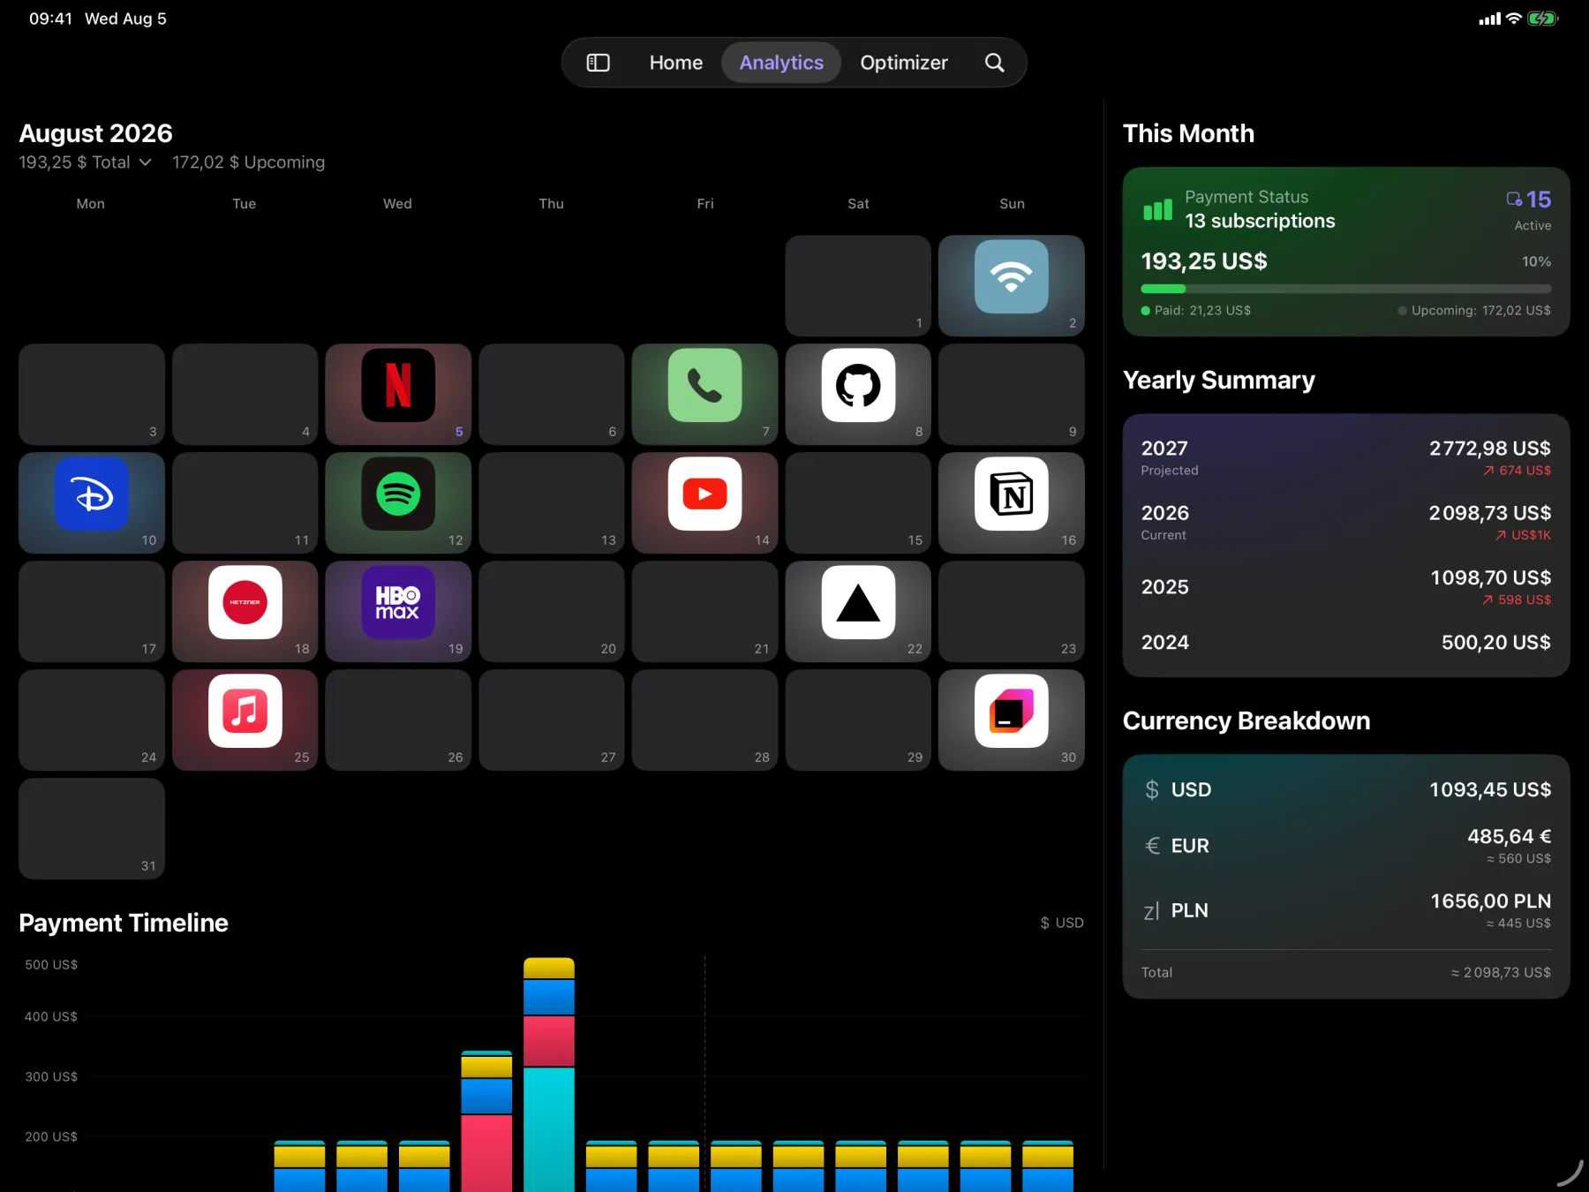This screenshot has width=1589, height=1192.
Task: Select the Vercel triangle subscription icon
Action: click(858, 602)
